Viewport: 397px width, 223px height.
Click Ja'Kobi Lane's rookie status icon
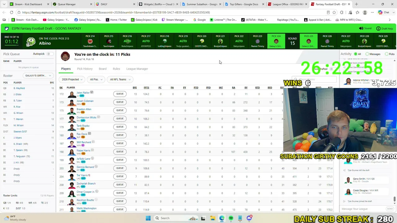coord(92,158)
